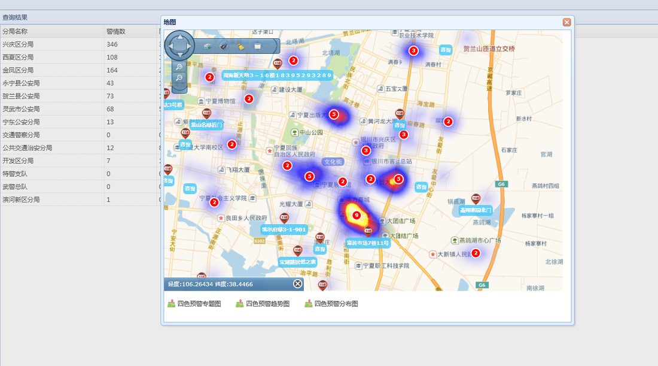Pan the map down with the arrow
The image size is (658, 366).
[179, 55]
